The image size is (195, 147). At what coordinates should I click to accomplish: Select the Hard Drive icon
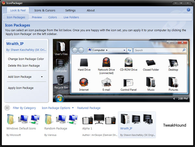[x=84, y=62]
